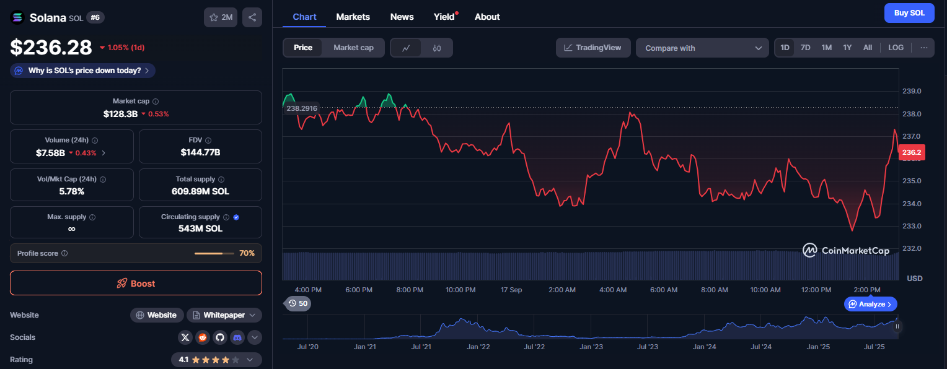Click the $144.77B FDV value

pos(200,152)
